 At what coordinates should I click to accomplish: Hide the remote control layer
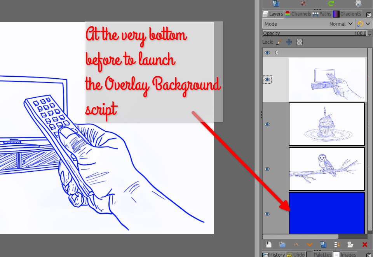coord(267,79)
